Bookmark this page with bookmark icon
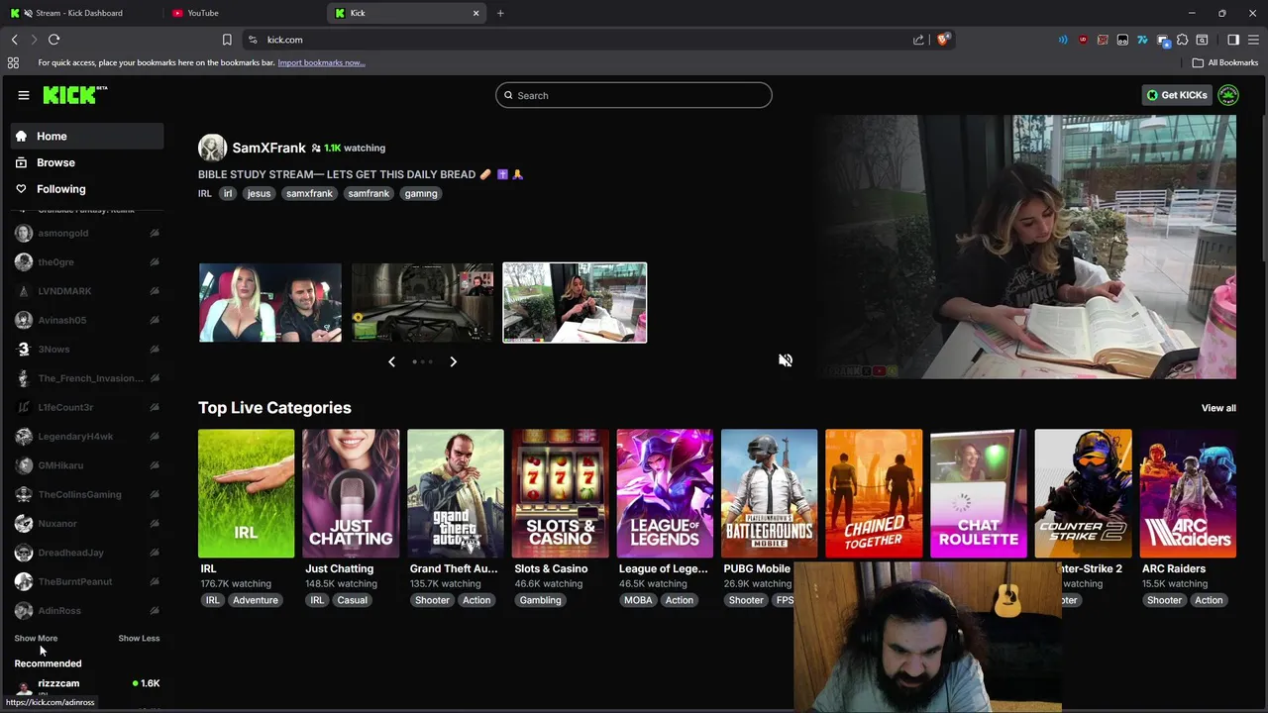Image resolution: width=1268 pixels, height=713 pixels. point(227,40)
